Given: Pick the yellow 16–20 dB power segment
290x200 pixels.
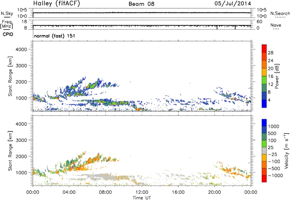Looking at the screenshot, I should 264,72.
